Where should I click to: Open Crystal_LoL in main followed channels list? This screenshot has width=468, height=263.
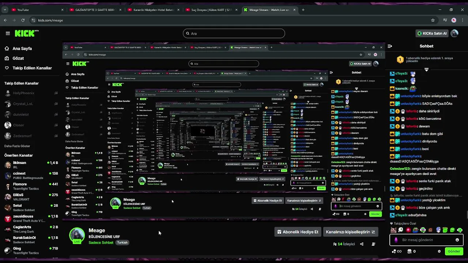coord(31,104)
